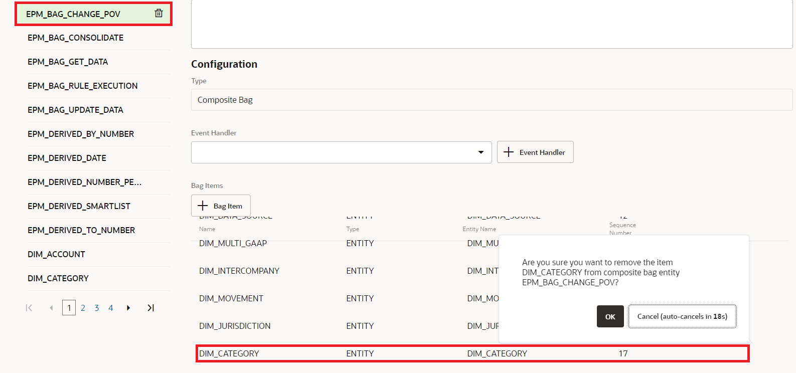Viewport: 796px width, 373px height.
Task: Go to next page of entities
Action: (x=128, y=308)
